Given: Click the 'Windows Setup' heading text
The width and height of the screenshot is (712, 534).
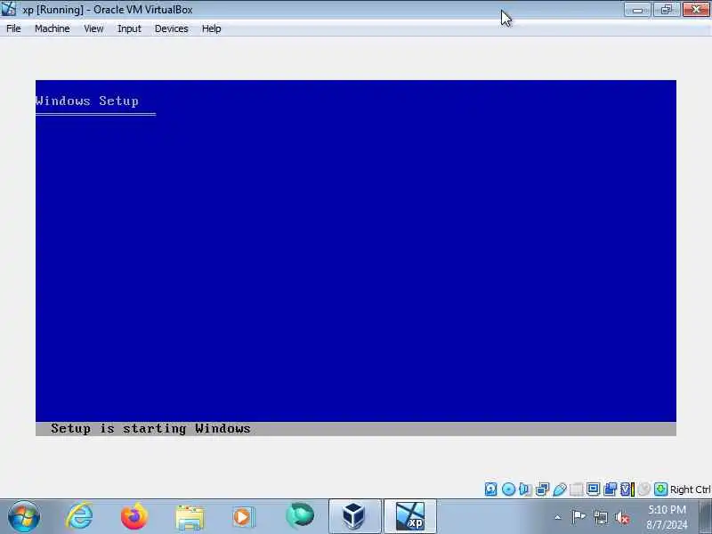Looking at the screenshot, I should coord(86,101).
